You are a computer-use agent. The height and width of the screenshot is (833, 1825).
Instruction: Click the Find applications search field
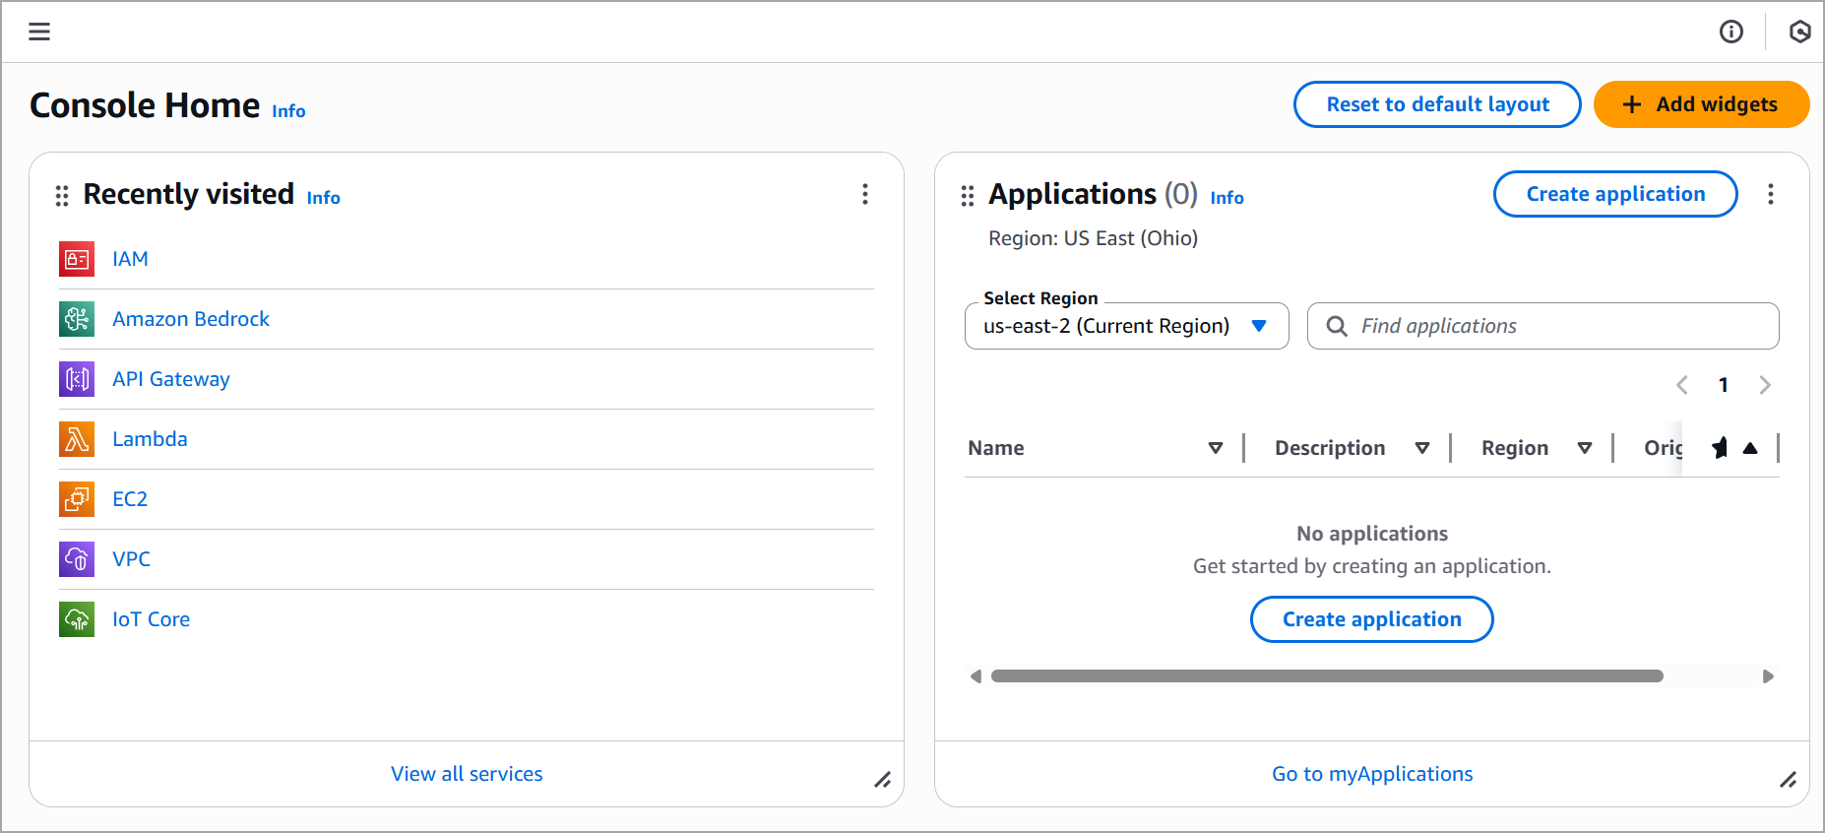[x=1542, y=326]
